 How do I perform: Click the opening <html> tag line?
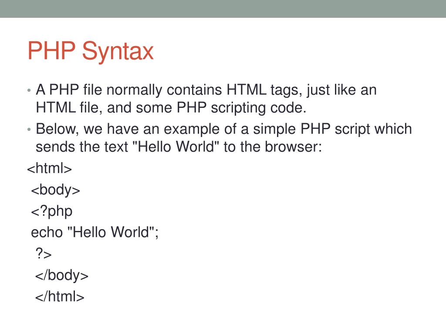click(x=50, y=168)
